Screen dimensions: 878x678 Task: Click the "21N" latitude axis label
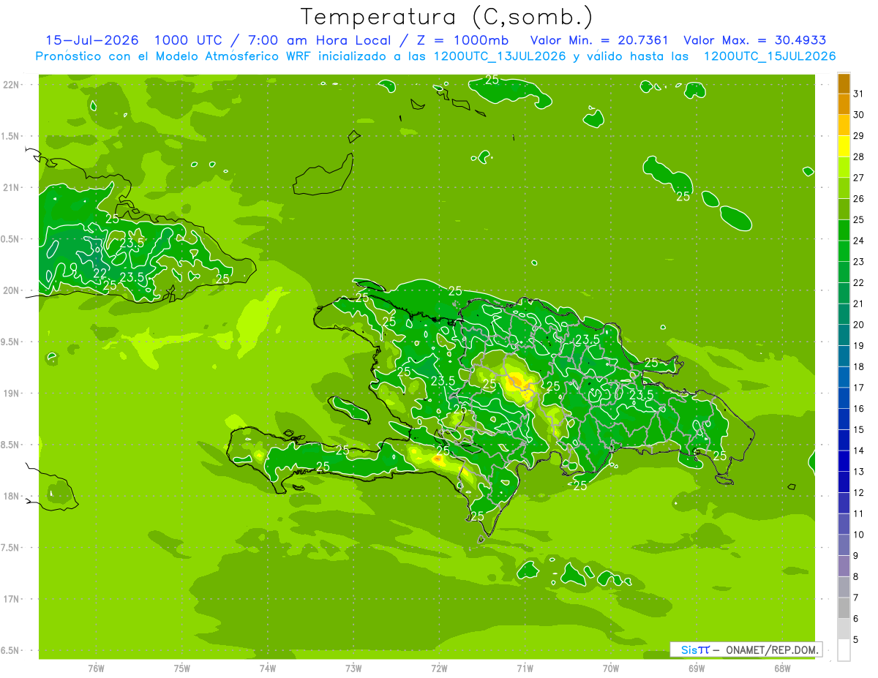[12, 187]
